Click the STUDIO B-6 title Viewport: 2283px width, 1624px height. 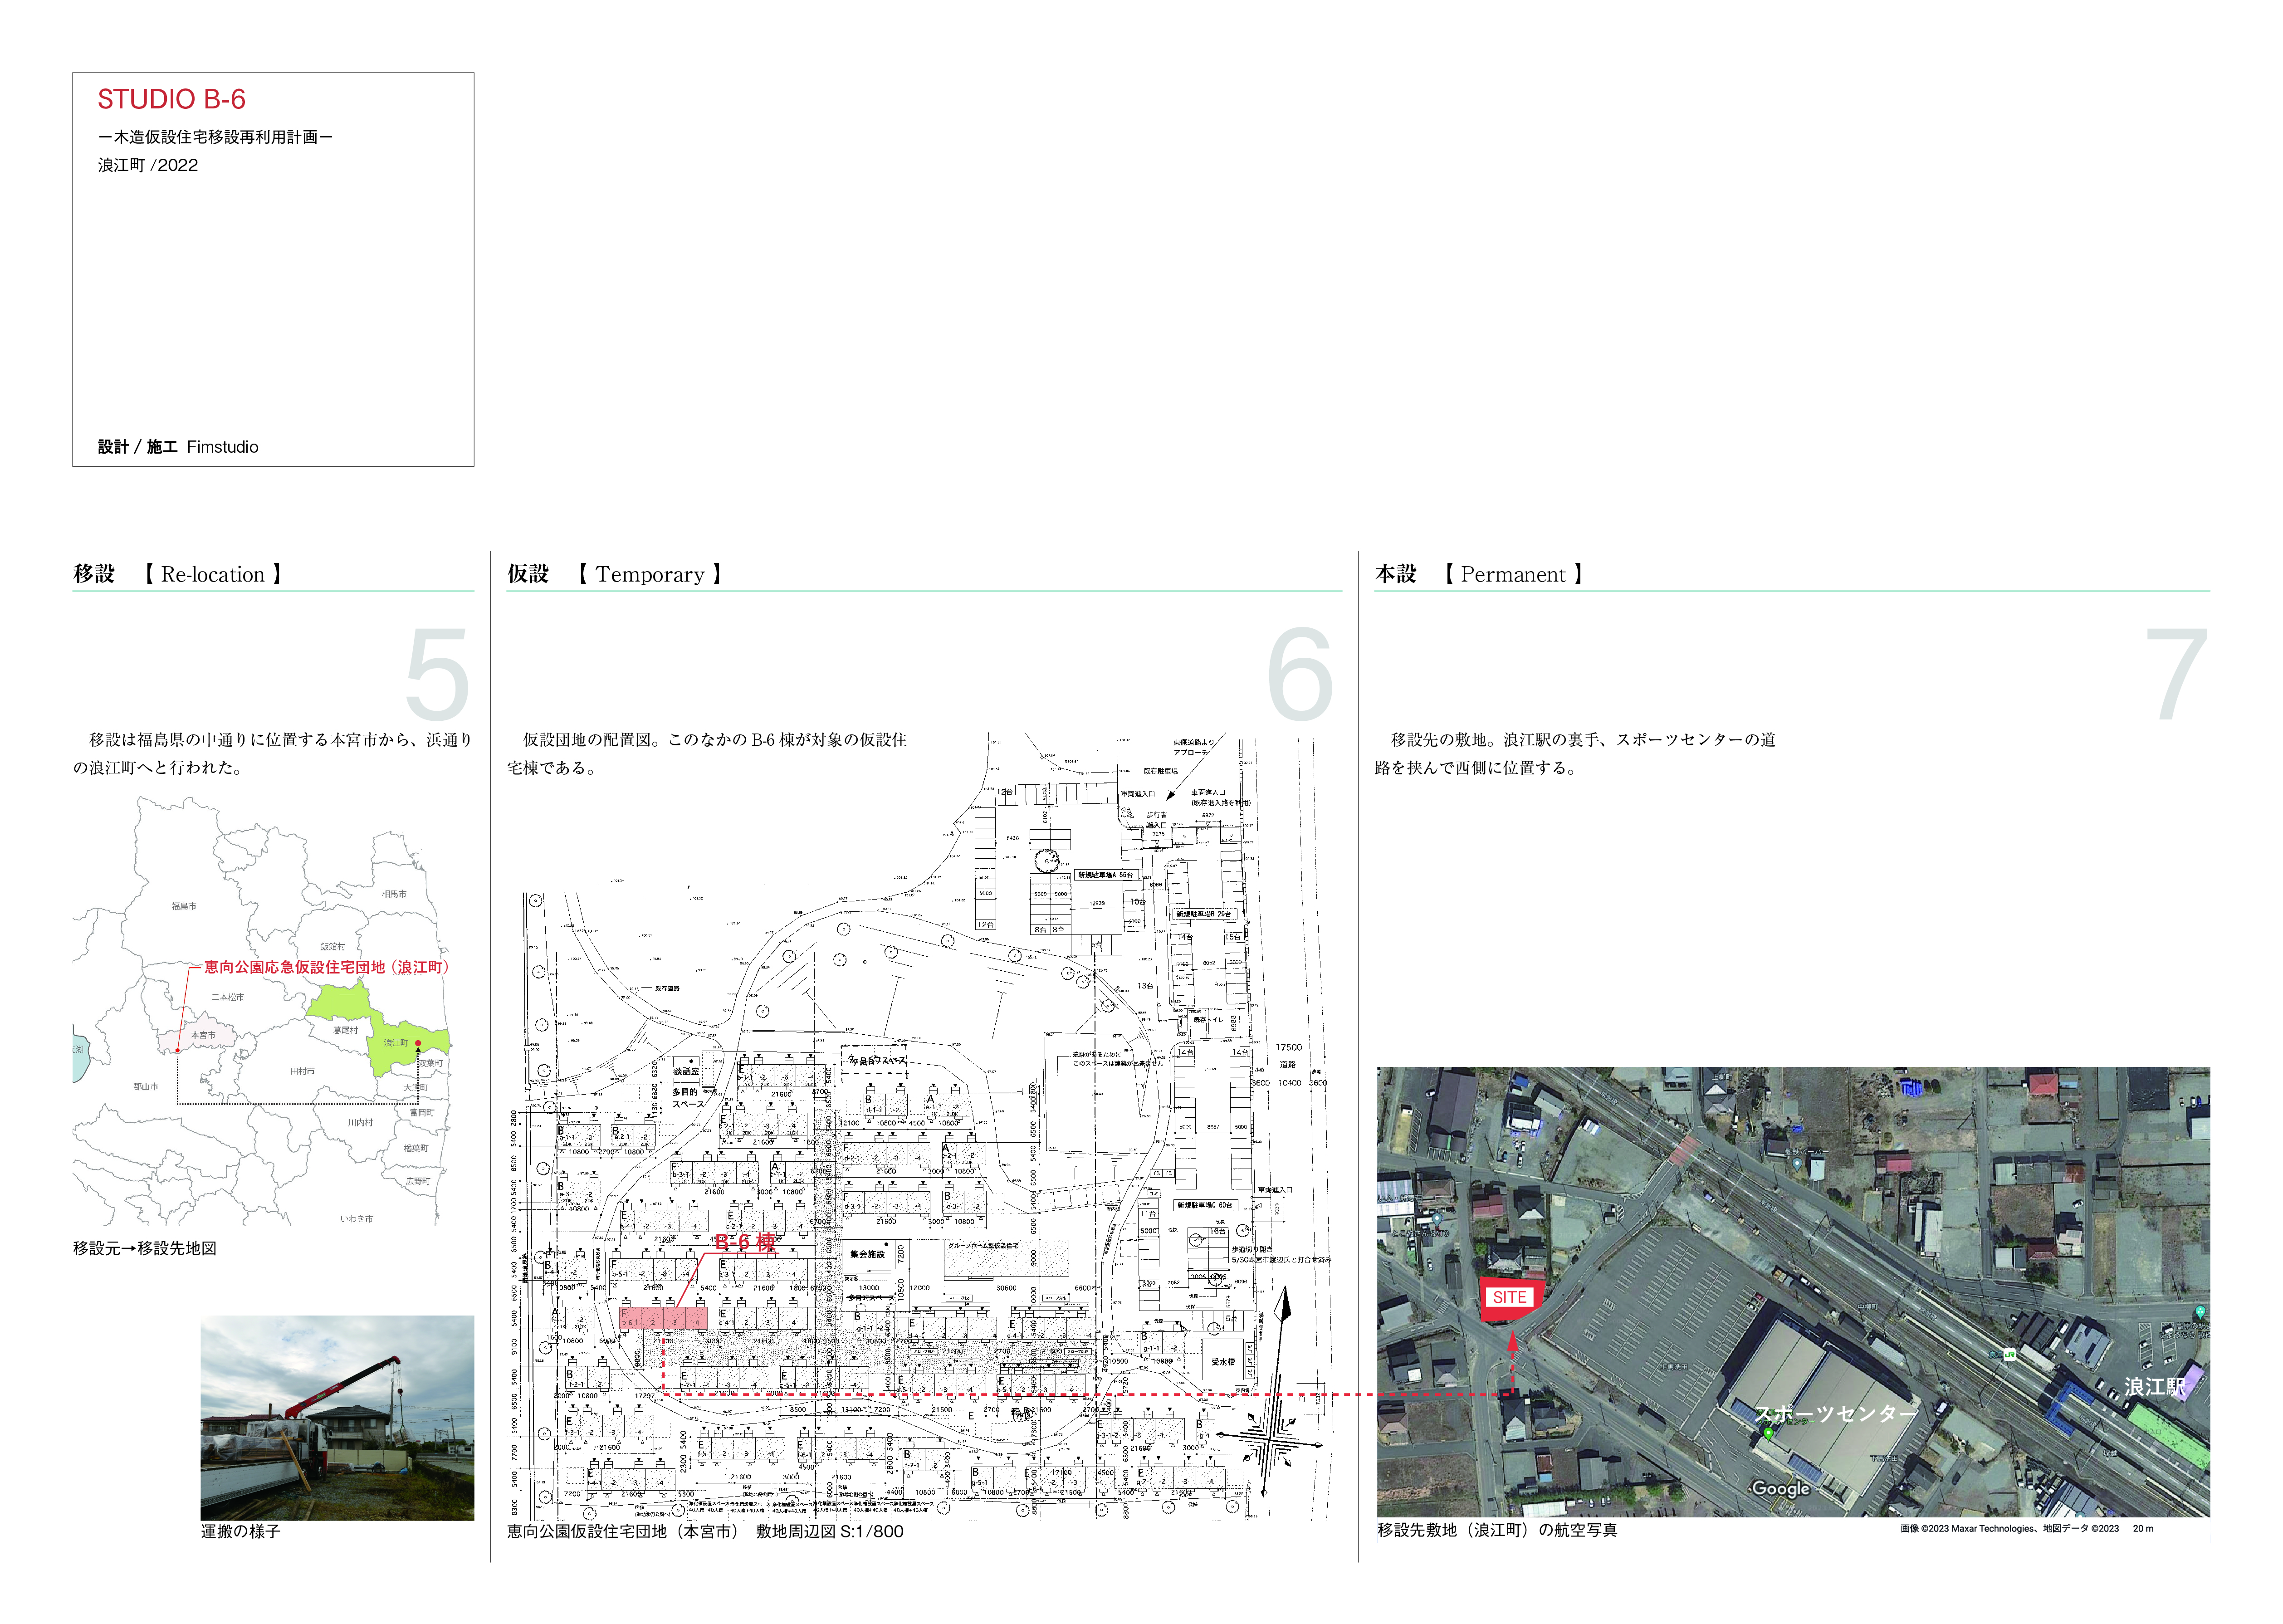(x=171, y=99)
